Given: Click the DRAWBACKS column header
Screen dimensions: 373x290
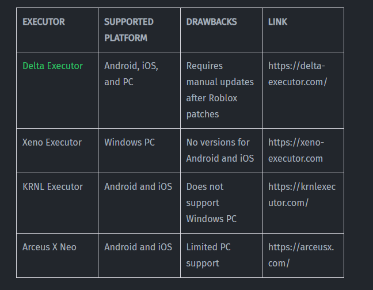Looking at the screenshot, I should coord(211,22).
